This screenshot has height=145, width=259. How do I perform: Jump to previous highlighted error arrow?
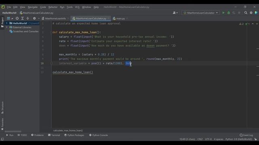click(x=253, y=24)
